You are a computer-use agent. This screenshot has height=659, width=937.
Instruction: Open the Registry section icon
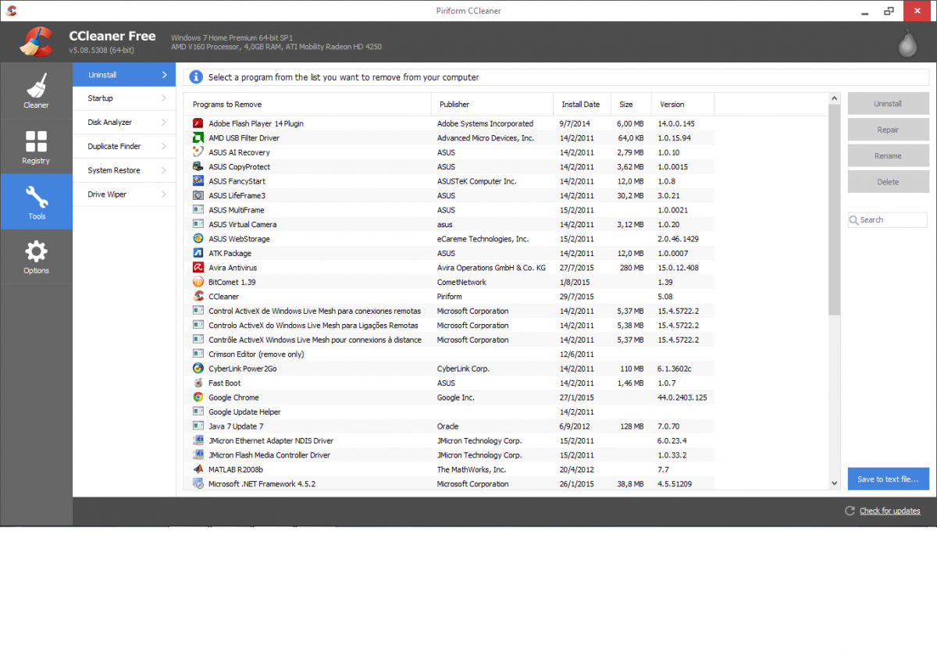(36, 141)
